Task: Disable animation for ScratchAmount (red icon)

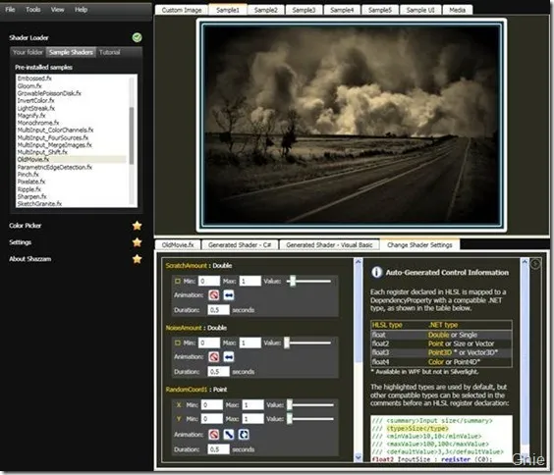Action: [213, 295]
